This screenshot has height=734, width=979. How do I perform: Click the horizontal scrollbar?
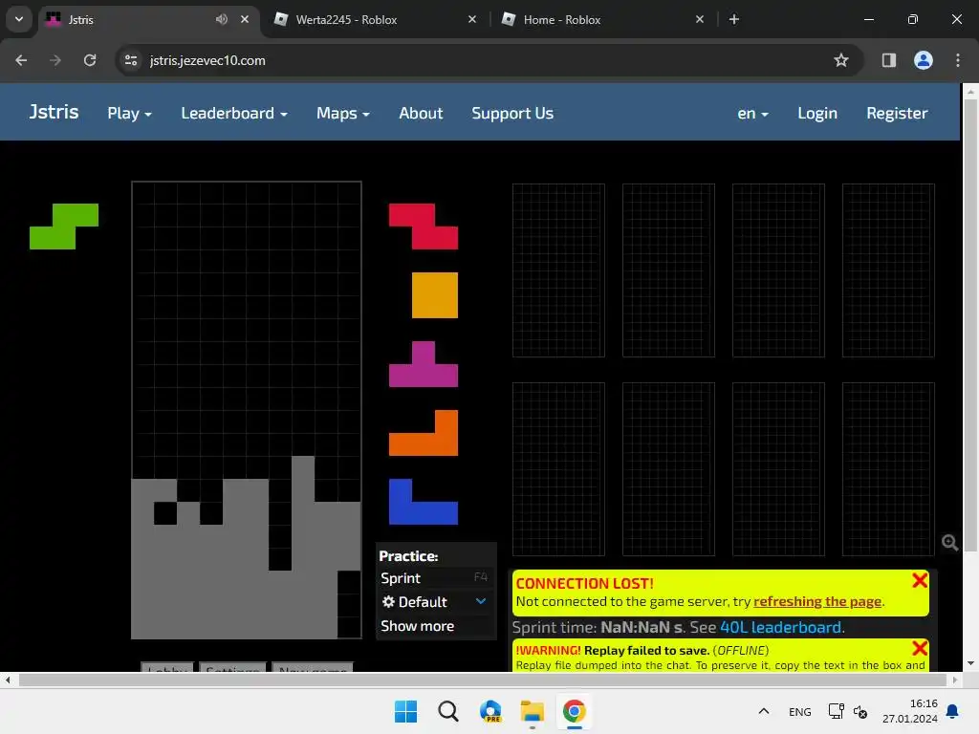click(x=481, y=680)
